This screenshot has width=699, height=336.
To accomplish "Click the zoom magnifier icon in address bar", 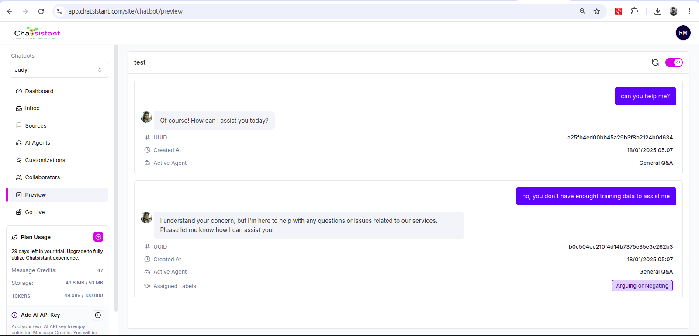I will [x=582, y=11].
